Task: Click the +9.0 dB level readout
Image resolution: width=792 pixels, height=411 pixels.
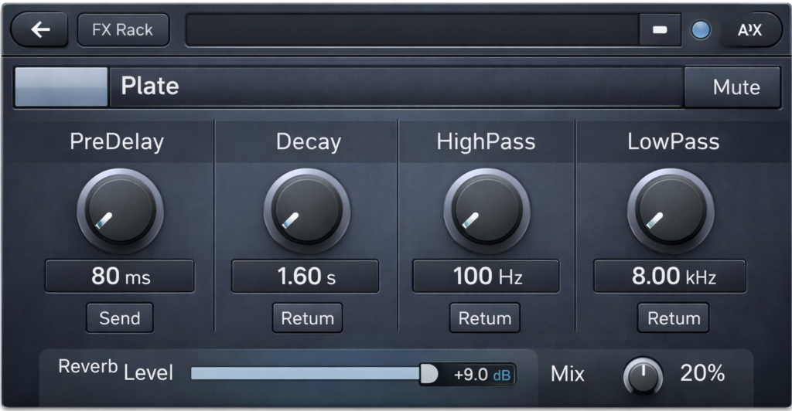Action: tap(482, 375)
